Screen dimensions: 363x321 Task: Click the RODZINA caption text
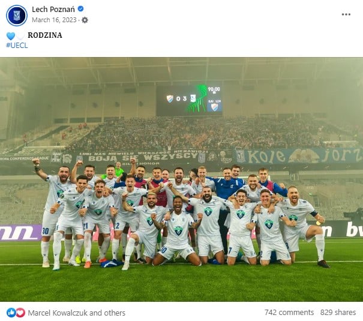pyautogui.click(x=45, y=35)
